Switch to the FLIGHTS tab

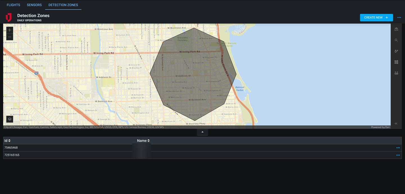pos(13,5)
